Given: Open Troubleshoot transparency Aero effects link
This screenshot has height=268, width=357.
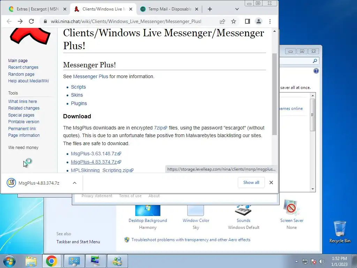Looking at the screenshot, I should point(191,240).
